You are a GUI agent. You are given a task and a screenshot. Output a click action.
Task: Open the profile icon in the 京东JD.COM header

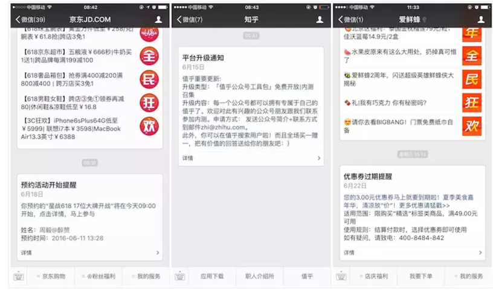[x=158, y=19]
